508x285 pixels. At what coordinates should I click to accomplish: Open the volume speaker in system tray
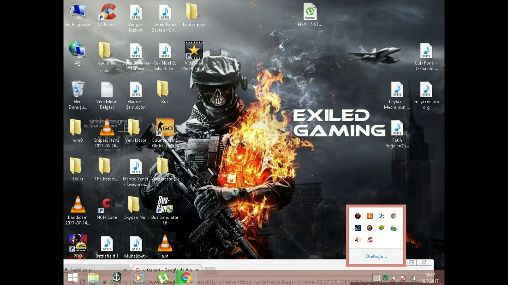tap(394, 278)
